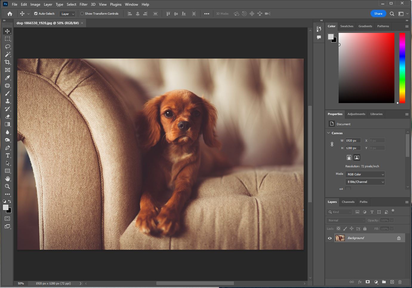Select the Clone Stamp tool

click(7, 101)
